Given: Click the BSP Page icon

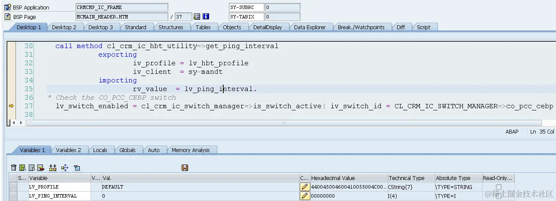Looking at the screenshot, I should tap(7, 17).
